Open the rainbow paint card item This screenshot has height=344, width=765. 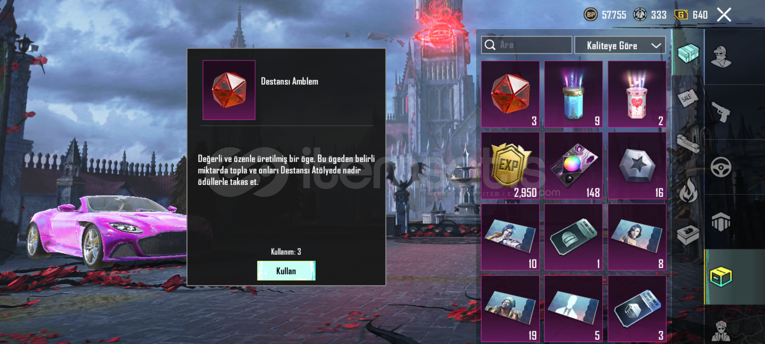[573, 166]
